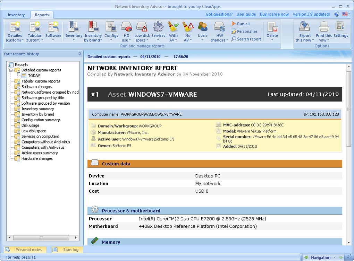Open dropdown arrow beside Print this now
The width and height of the screenshot is (354, 261).
328,40
